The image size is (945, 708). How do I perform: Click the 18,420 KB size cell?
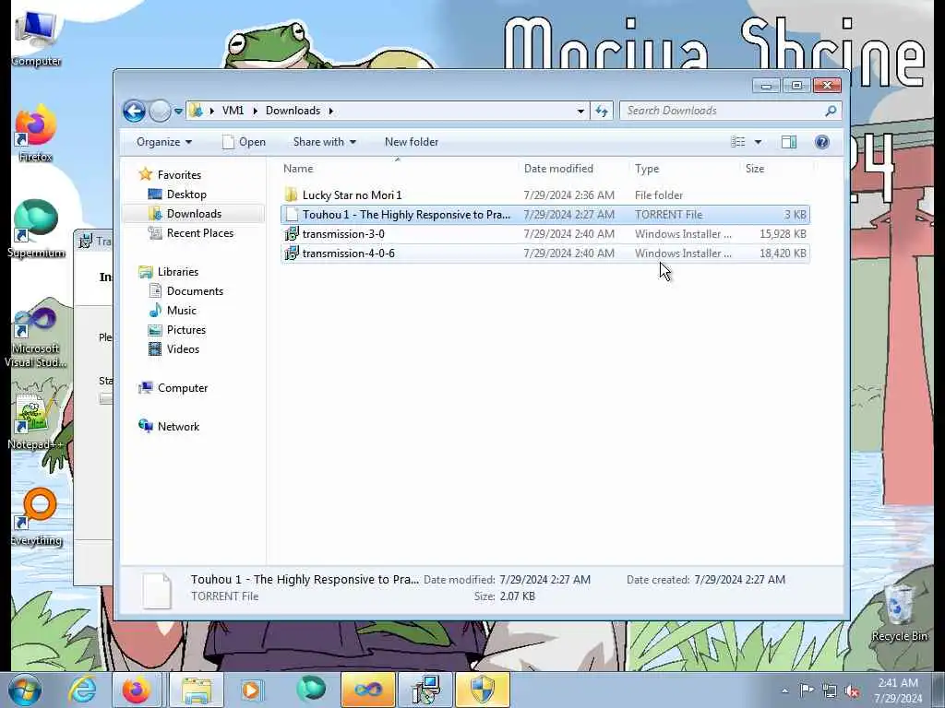click(x=783, y=253)
